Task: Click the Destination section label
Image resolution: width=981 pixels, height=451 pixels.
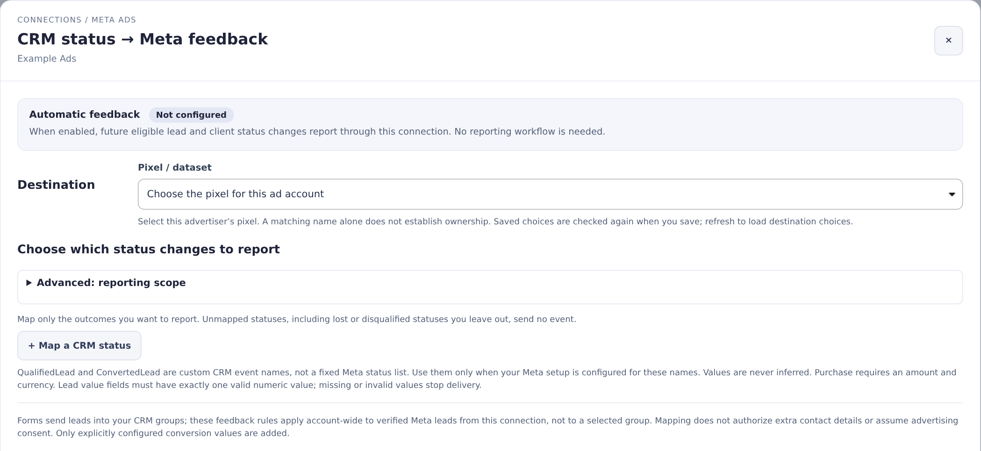Action: 56,185
